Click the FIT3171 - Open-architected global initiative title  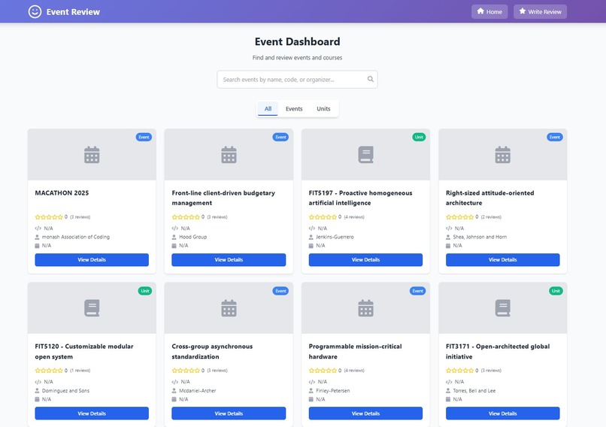click(x=498, y=352)
